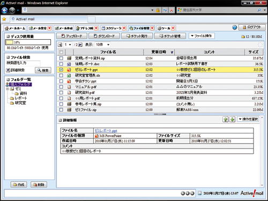The width and height of the screenshot is (268, 201).
Task: Uncheck the ゼミレポート.ppt checkbox
Action: (61, 70)
